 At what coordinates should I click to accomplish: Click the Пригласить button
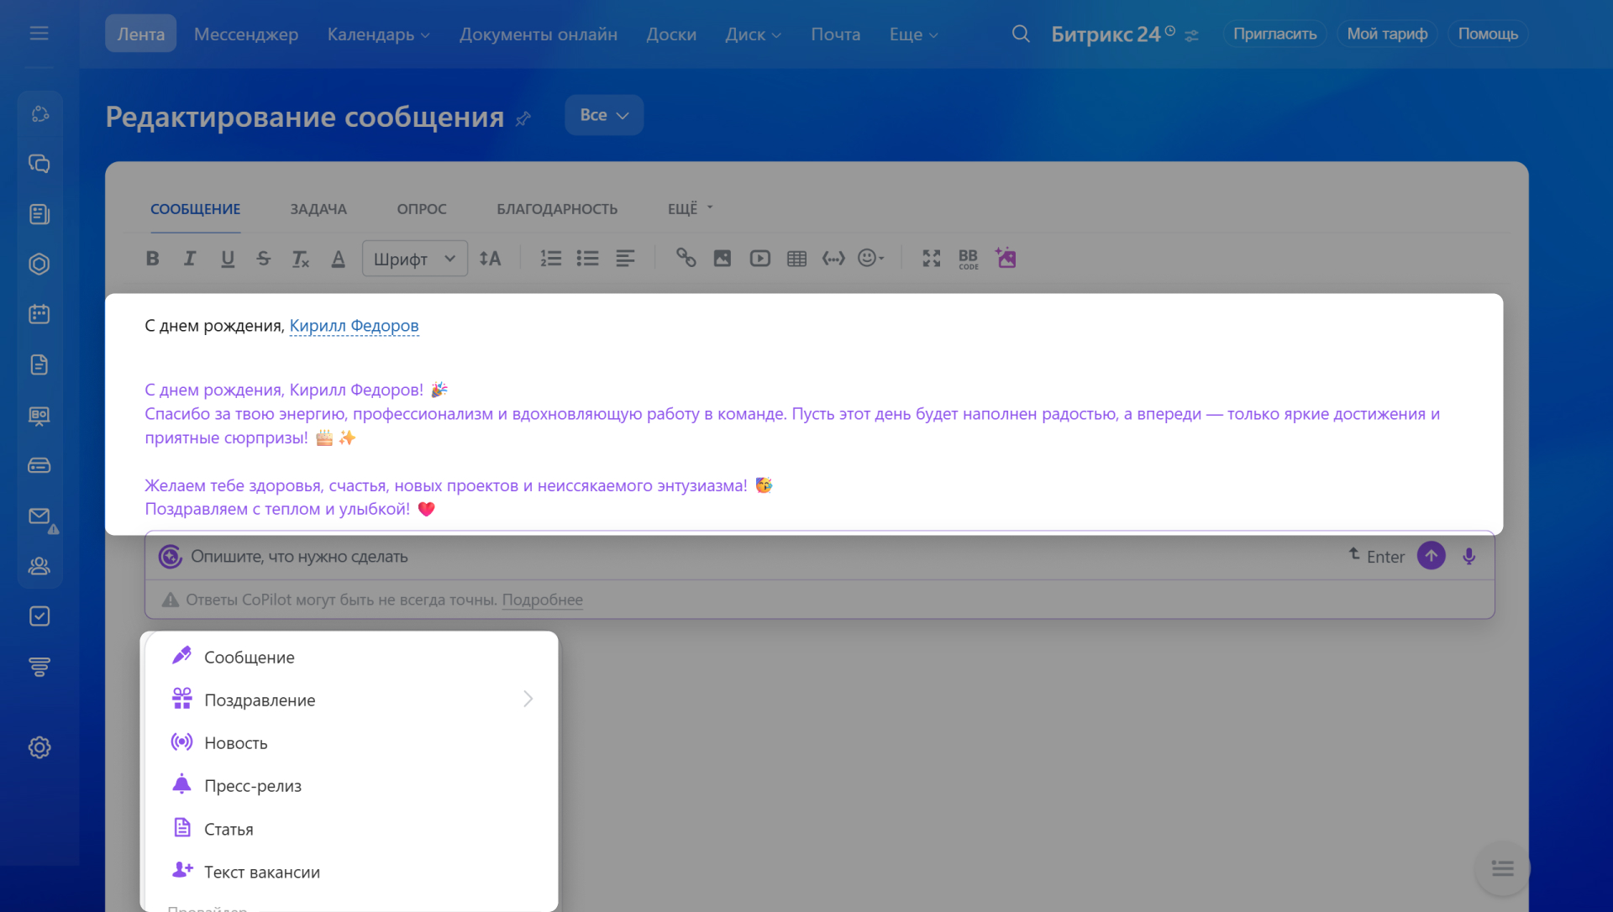pyautogui.click(x=1274, y=34)
